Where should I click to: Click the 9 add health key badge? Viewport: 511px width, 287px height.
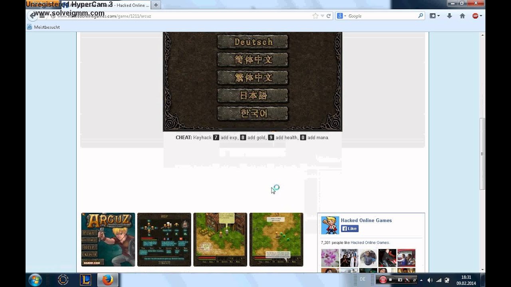tap(271, 138)
